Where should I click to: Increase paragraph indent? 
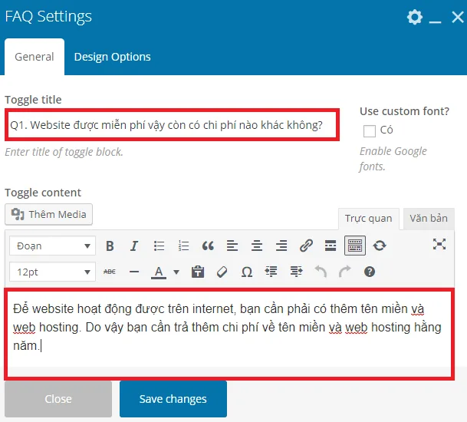click(x=296, y=272)
